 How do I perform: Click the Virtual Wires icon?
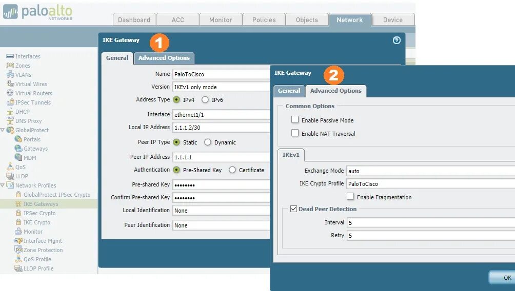tap(10, 84)
